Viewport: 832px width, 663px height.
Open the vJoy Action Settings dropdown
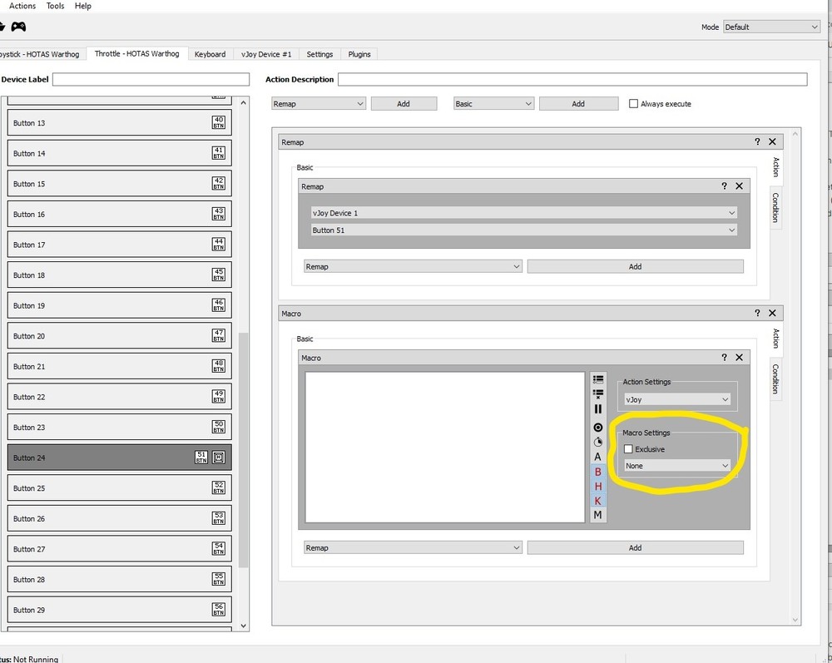point(677,399)
